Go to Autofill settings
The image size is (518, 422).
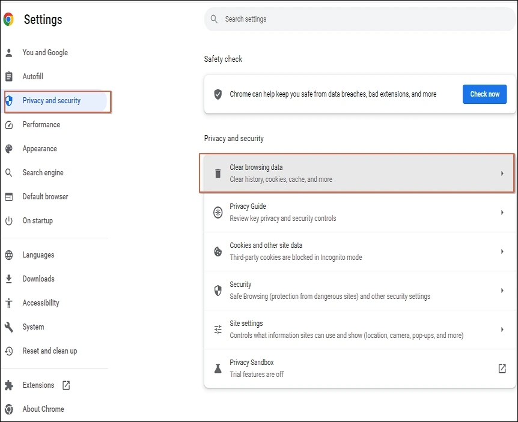point(32,77)
